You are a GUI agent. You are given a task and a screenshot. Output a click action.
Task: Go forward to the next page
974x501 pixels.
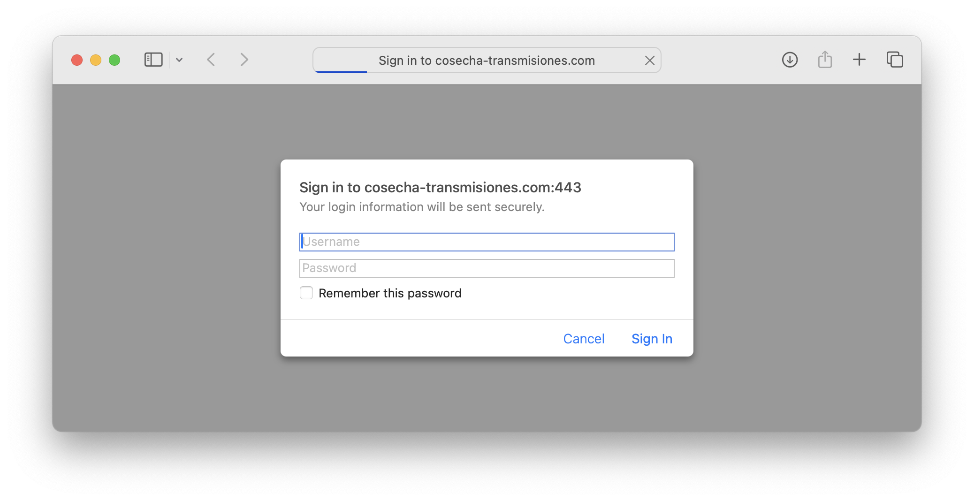pyautogui.click(x=244, y=60)
